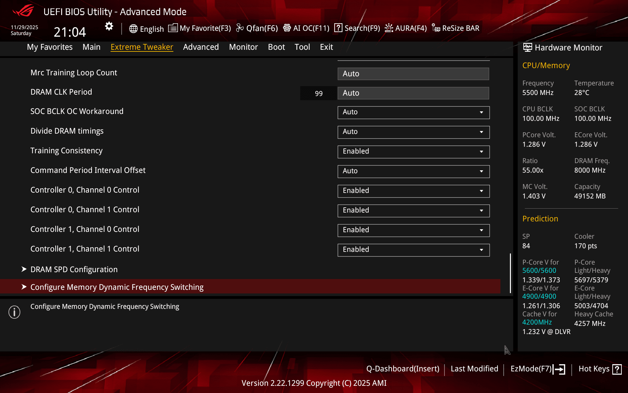Switch to the Monitor tab
Screen dimensions: 628x393
[x=243, y=47]
